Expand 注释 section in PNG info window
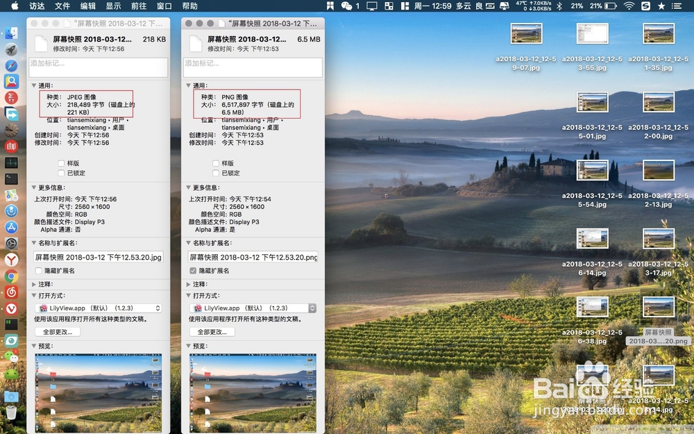694x434 pixels. (x=189, y=284)
